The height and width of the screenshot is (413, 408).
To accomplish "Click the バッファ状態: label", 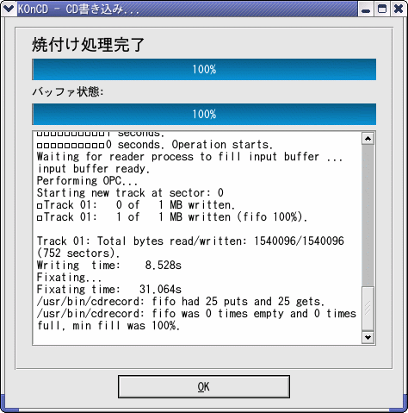I will pos(68,92).
